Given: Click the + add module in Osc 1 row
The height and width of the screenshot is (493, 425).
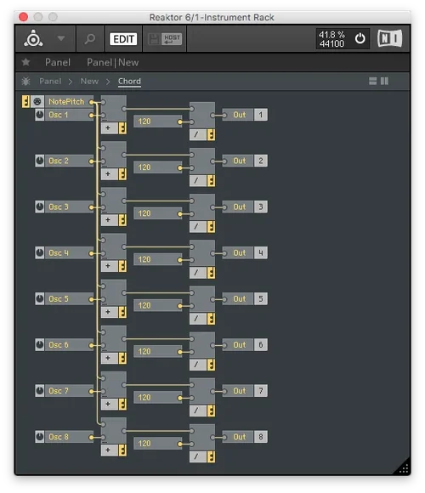Looking at the screenshot, I should tap(114, 115).
